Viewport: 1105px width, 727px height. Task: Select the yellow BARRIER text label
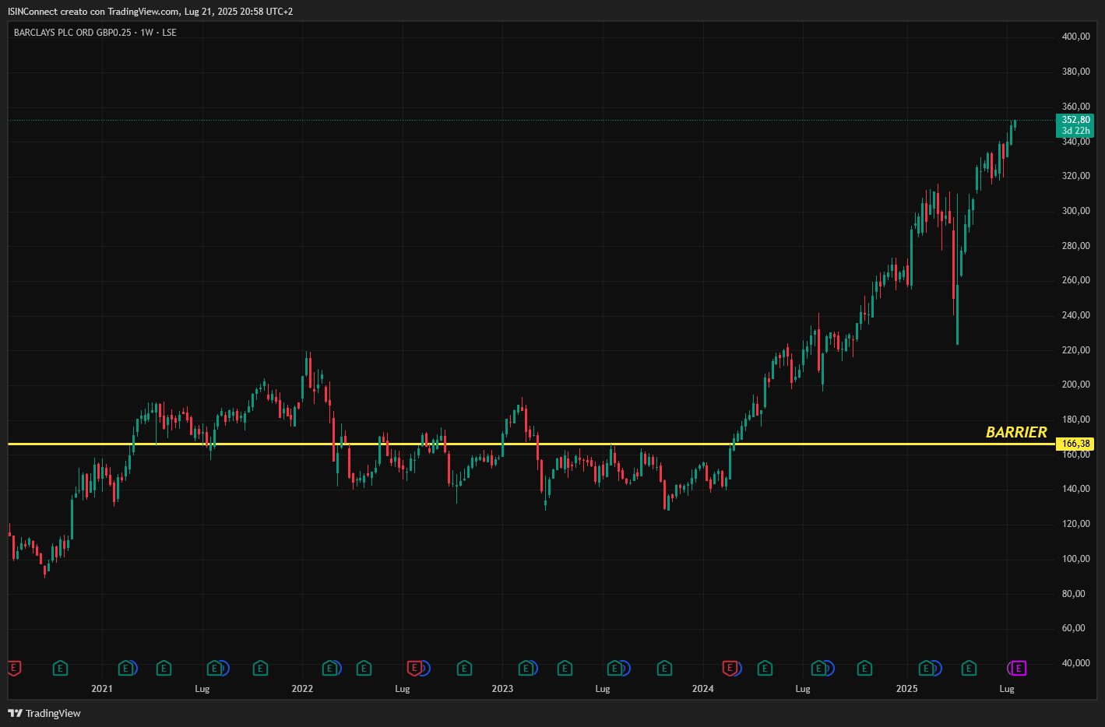1016,432
